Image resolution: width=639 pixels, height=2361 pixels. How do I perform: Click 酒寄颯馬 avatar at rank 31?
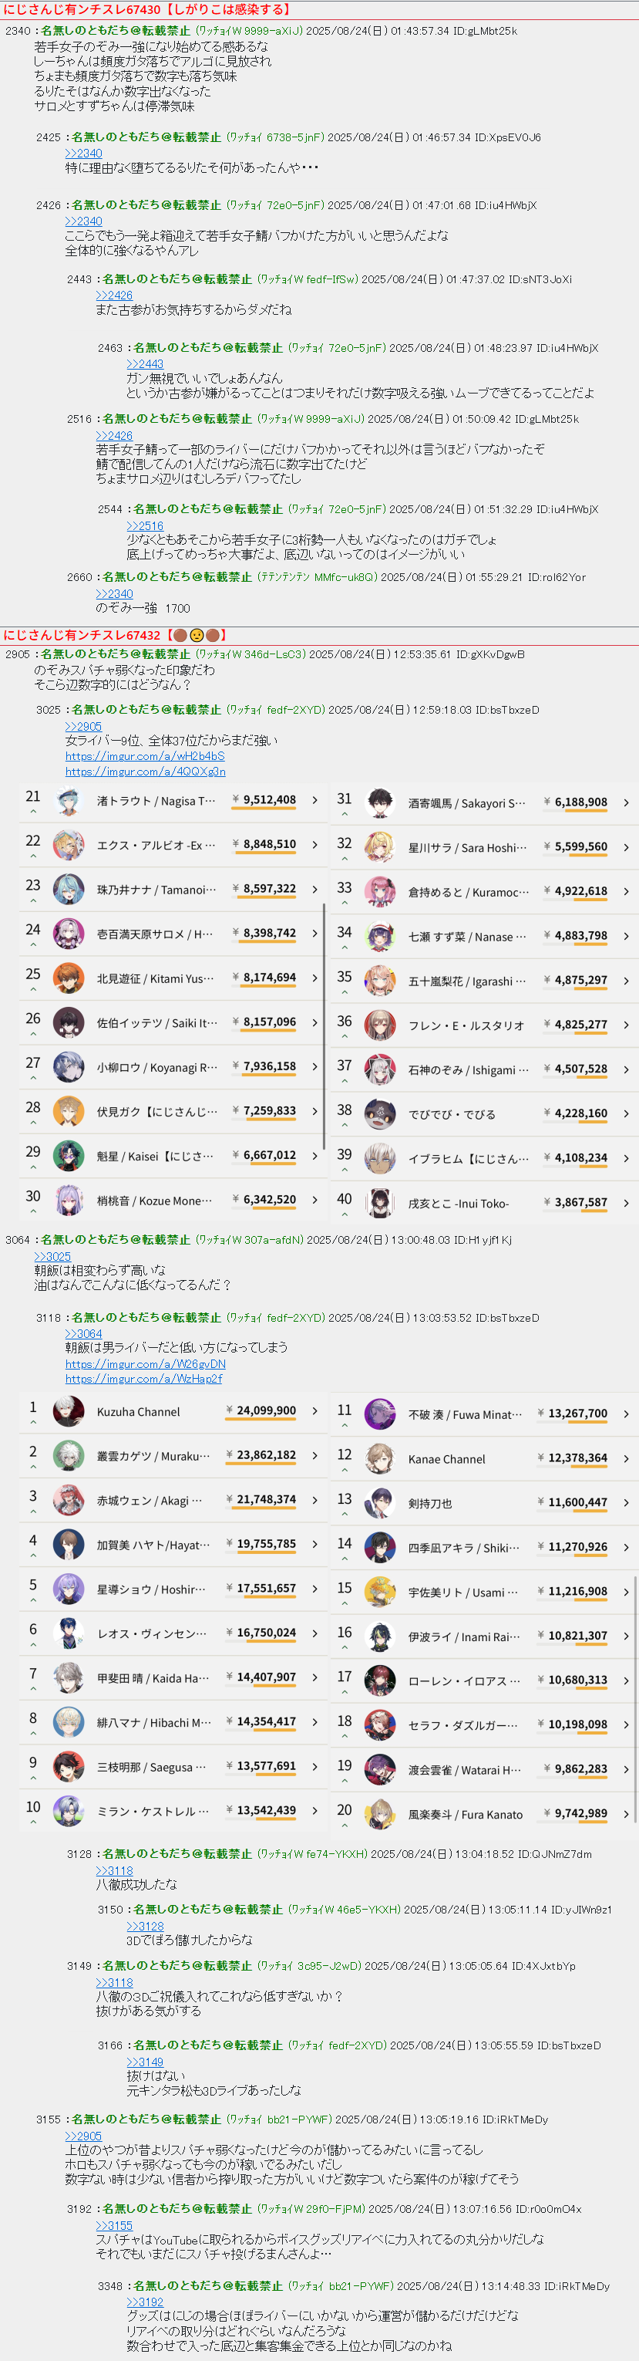380,803
